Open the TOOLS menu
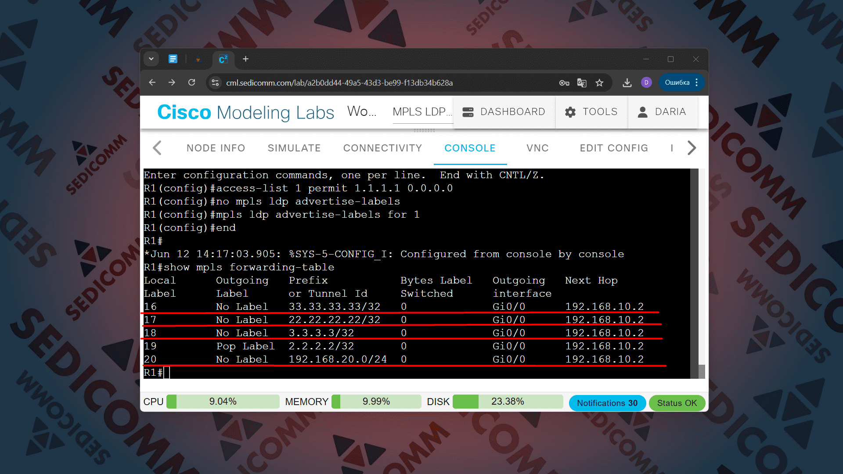Image resolution: width=843 pixels, height=474 pixels. 591,112
